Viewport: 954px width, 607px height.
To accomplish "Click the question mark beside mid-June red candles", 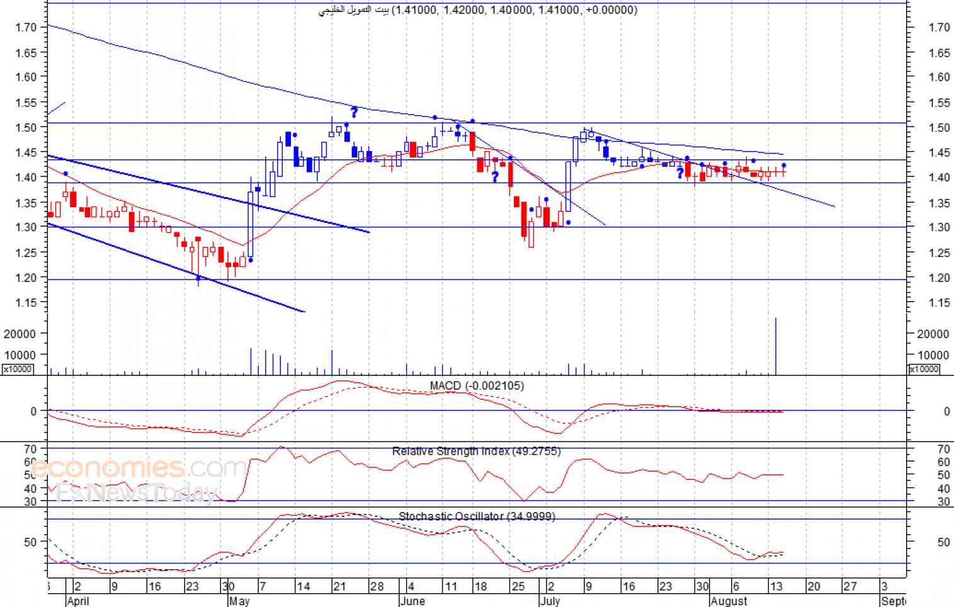I will (495, 177).
